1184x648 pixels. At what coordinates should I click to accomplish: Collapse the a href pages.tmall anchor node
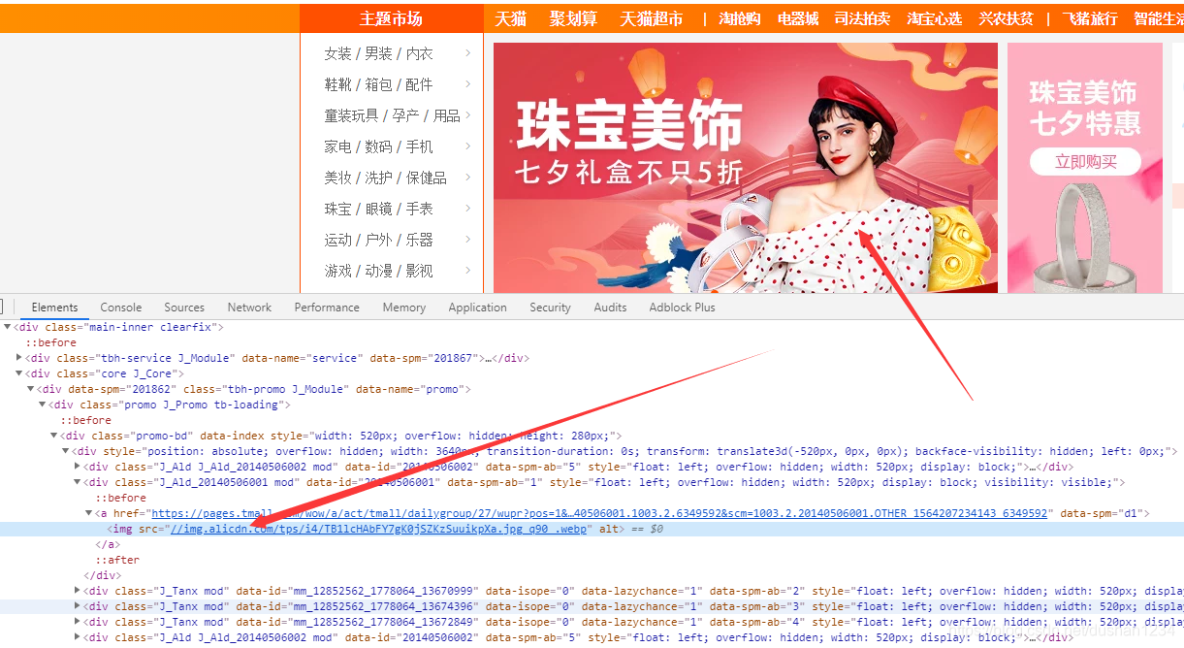pyautogui.click(x=89, y=513)
